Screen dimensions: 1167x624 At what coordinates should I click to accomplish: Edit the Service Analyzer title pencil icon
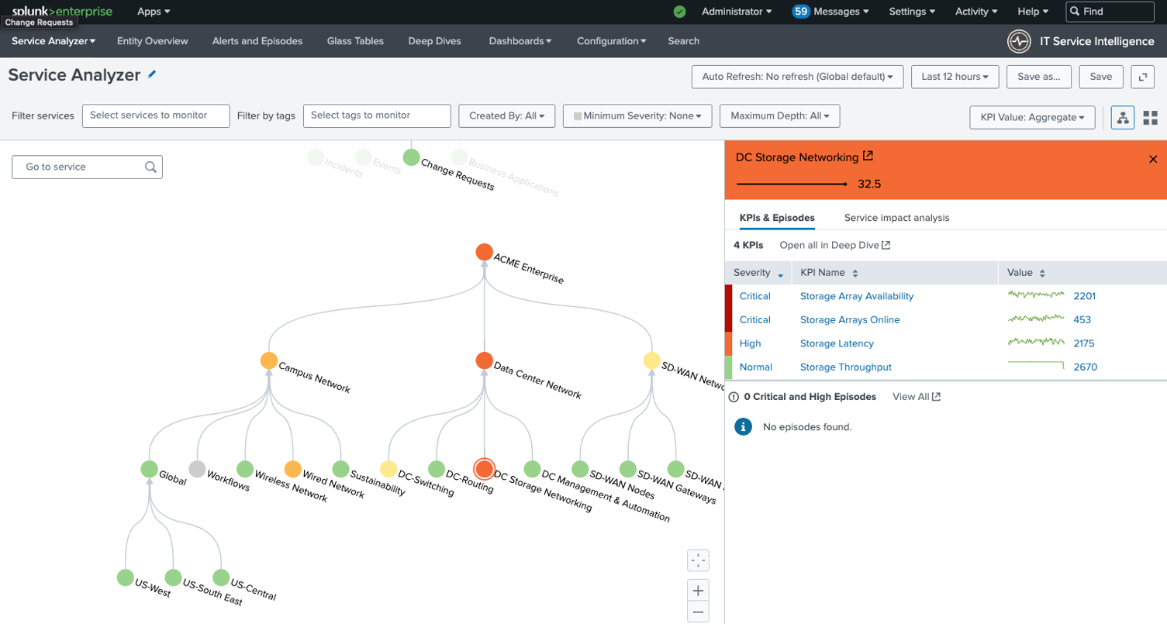click(x=152, y=74)
